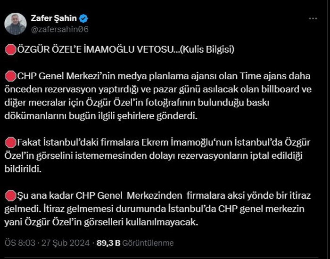Click the final line ending kullanılmayacak
This screenshot has width=330, height=259.
[101, 222]
